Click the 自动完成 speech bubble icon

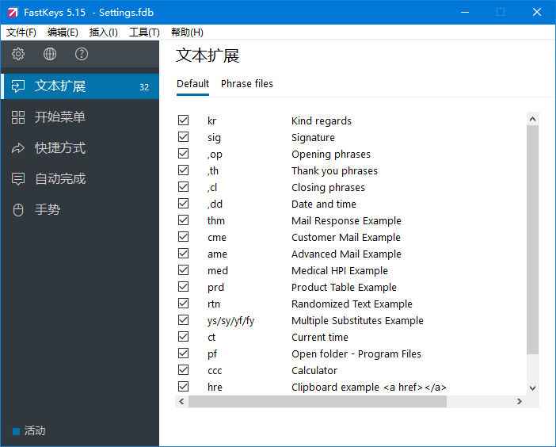[18, 179]
